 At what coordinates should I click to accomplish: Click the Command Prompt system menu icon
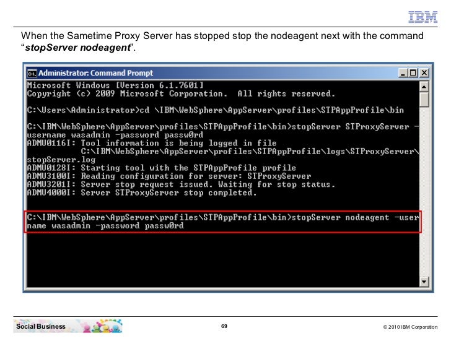(32, 73)
